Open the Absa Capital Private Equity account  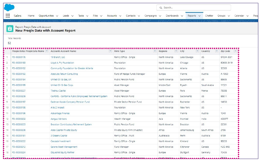click(64, 130)
